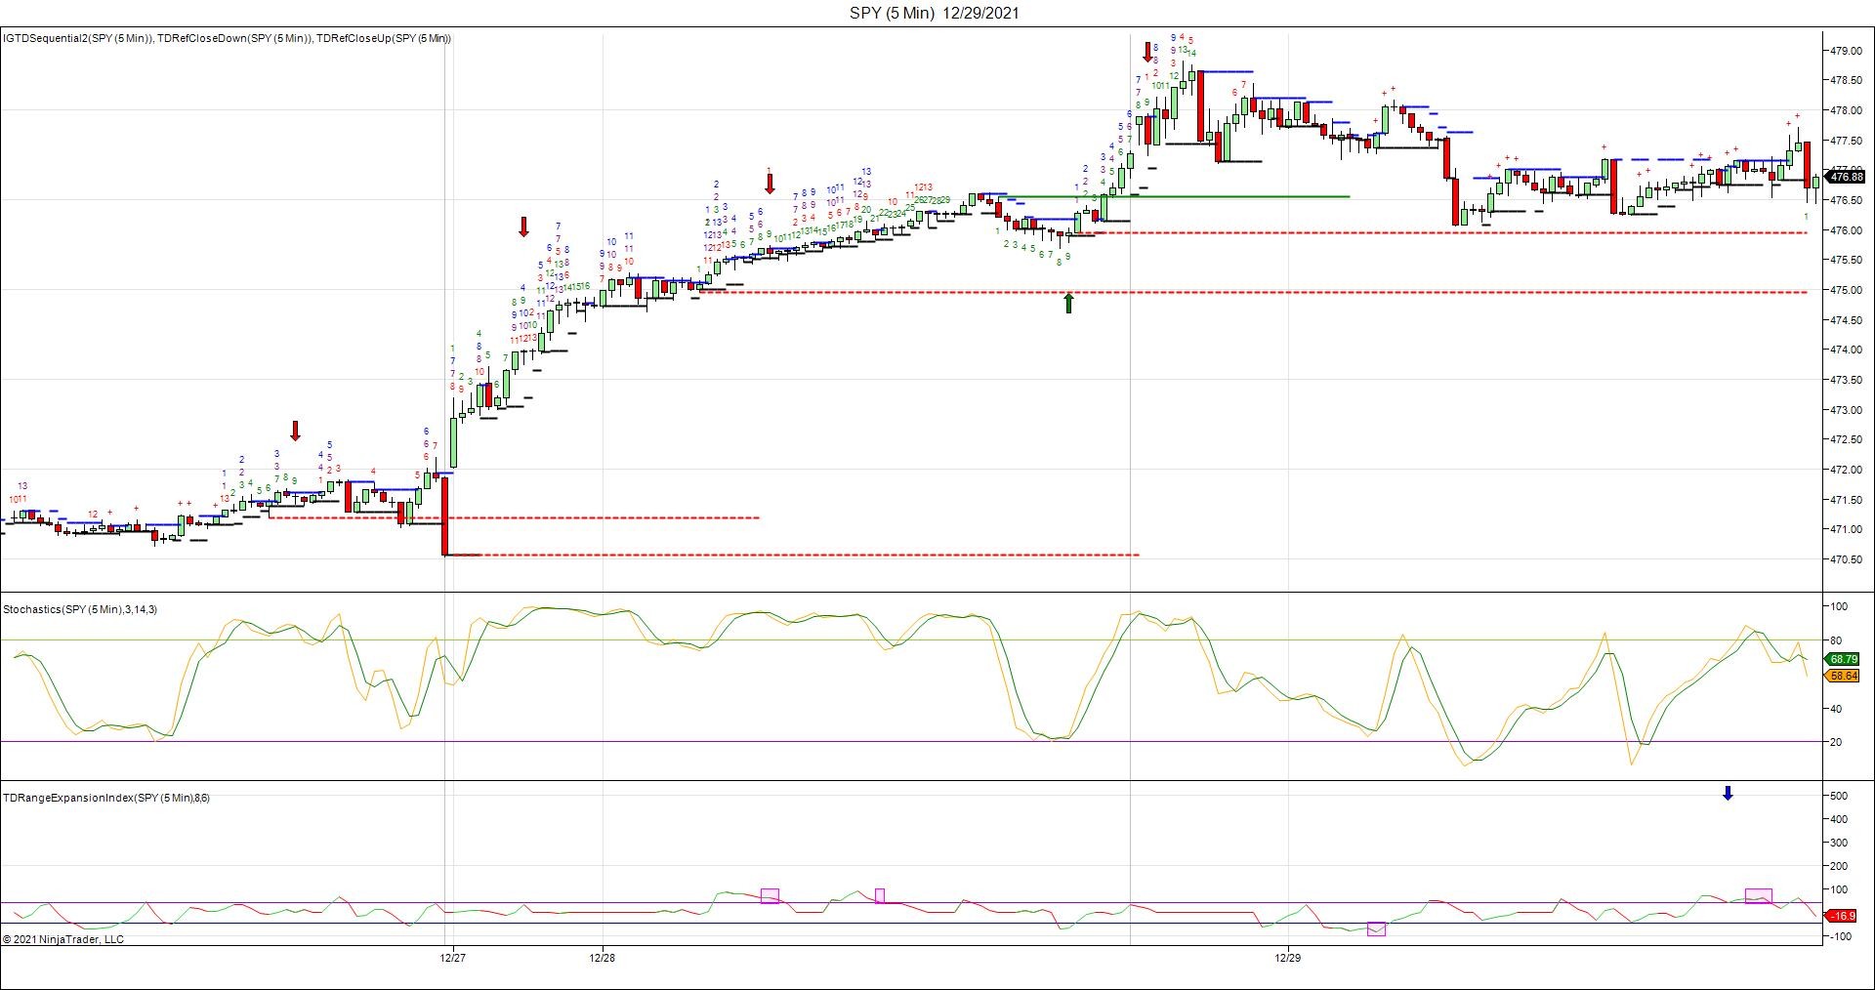Click the 479.00 price axis label
Screen dimensions: 1875x990
(x=1845, y=50)
